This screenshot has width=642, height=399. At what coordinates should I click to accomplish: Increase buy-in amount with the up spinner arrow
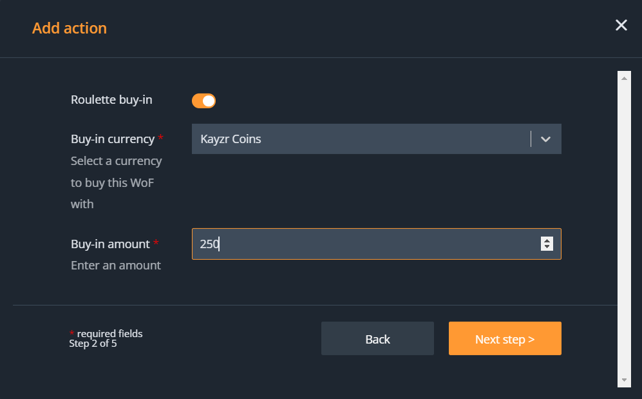pyautogui.click(x=547, y=240)
